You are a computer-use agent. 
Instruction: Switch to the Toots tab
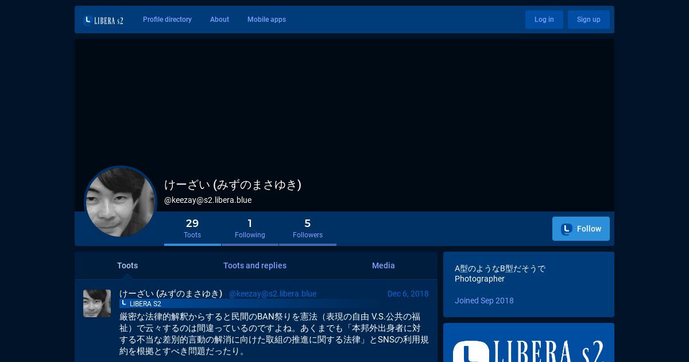127,265
